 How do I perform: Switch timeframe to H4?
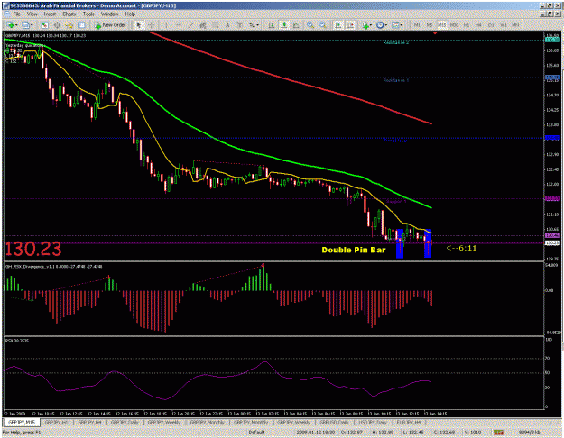click(x=478, y=25)
